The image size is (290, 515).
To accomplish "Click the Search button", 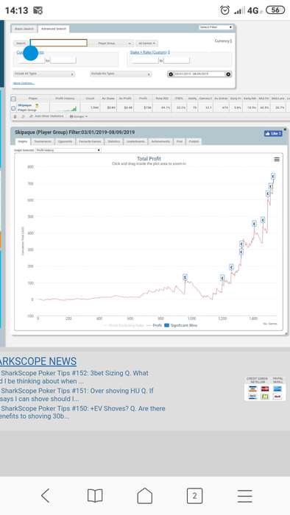I will coord(21,43).
